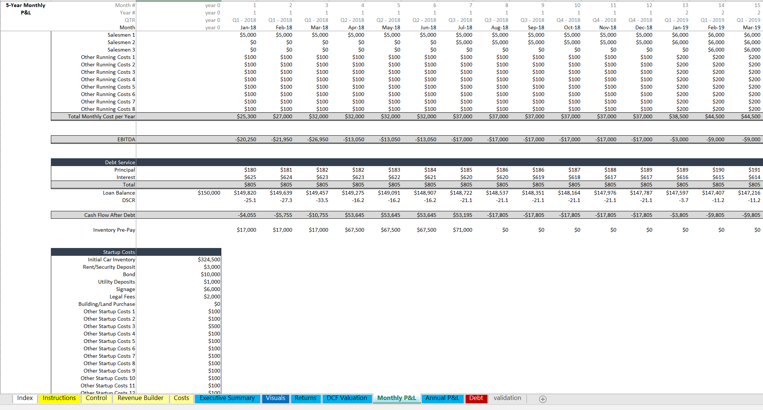The image size is (763, 410).
Task: Switch to the Annual P&L tab
Action: point(442,398)
